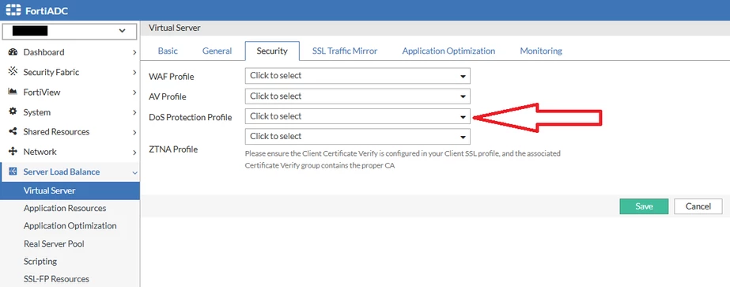
Task: Click the Network arrows icon
Action: [13, 152]
